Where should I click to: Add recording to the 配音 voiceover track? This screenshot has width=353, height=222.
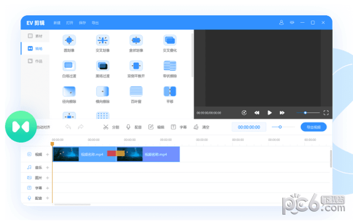47,198
